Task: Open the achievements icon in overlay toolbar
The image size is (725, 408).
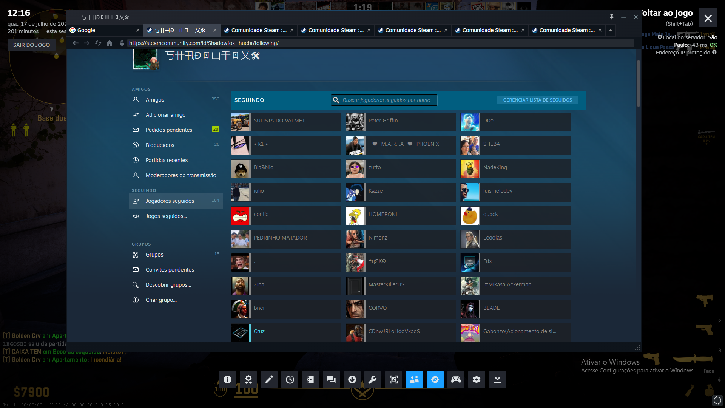Action: (x=248, y=379)
